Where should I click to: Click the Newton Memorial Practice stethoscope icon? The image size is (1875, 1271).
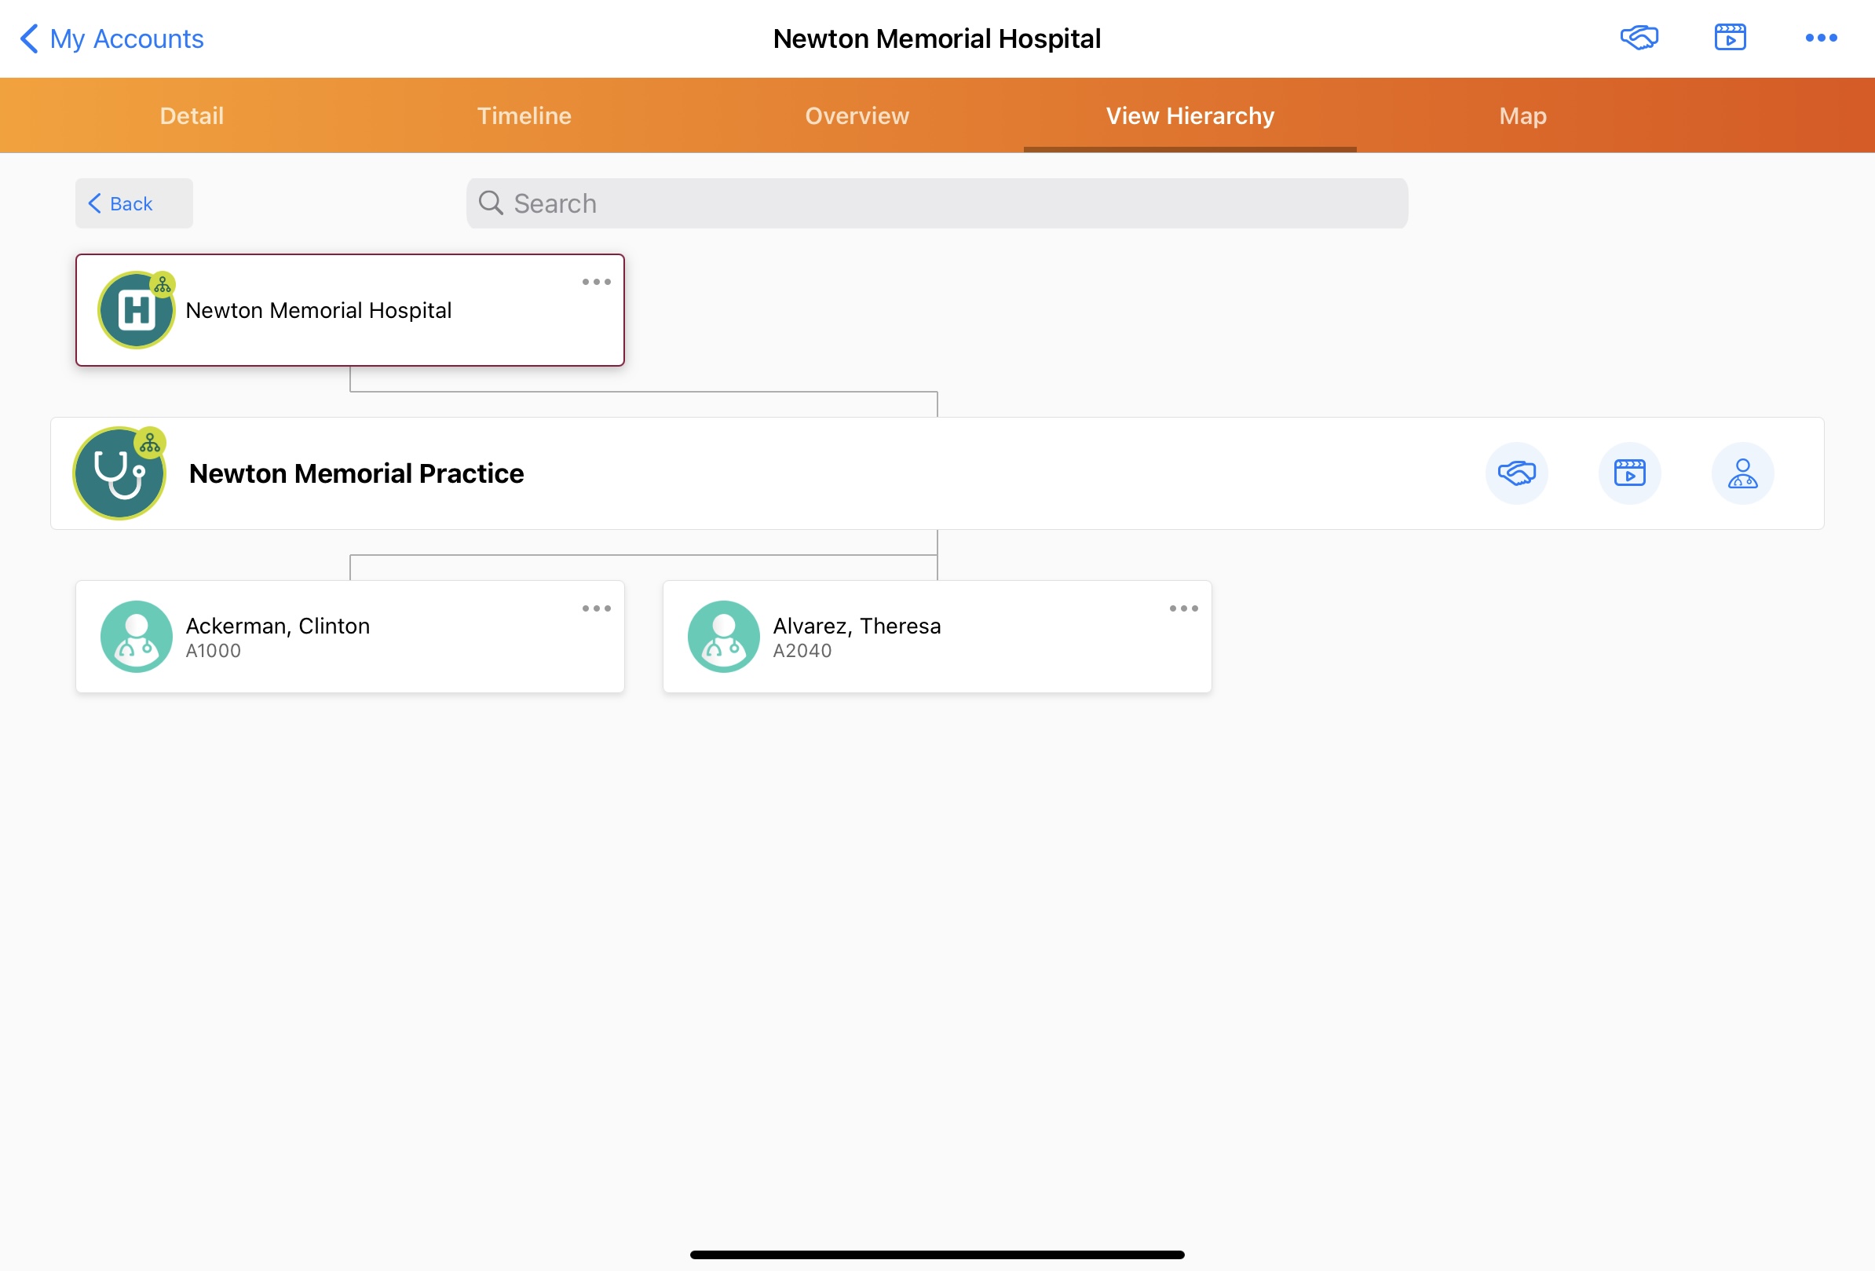119,473
